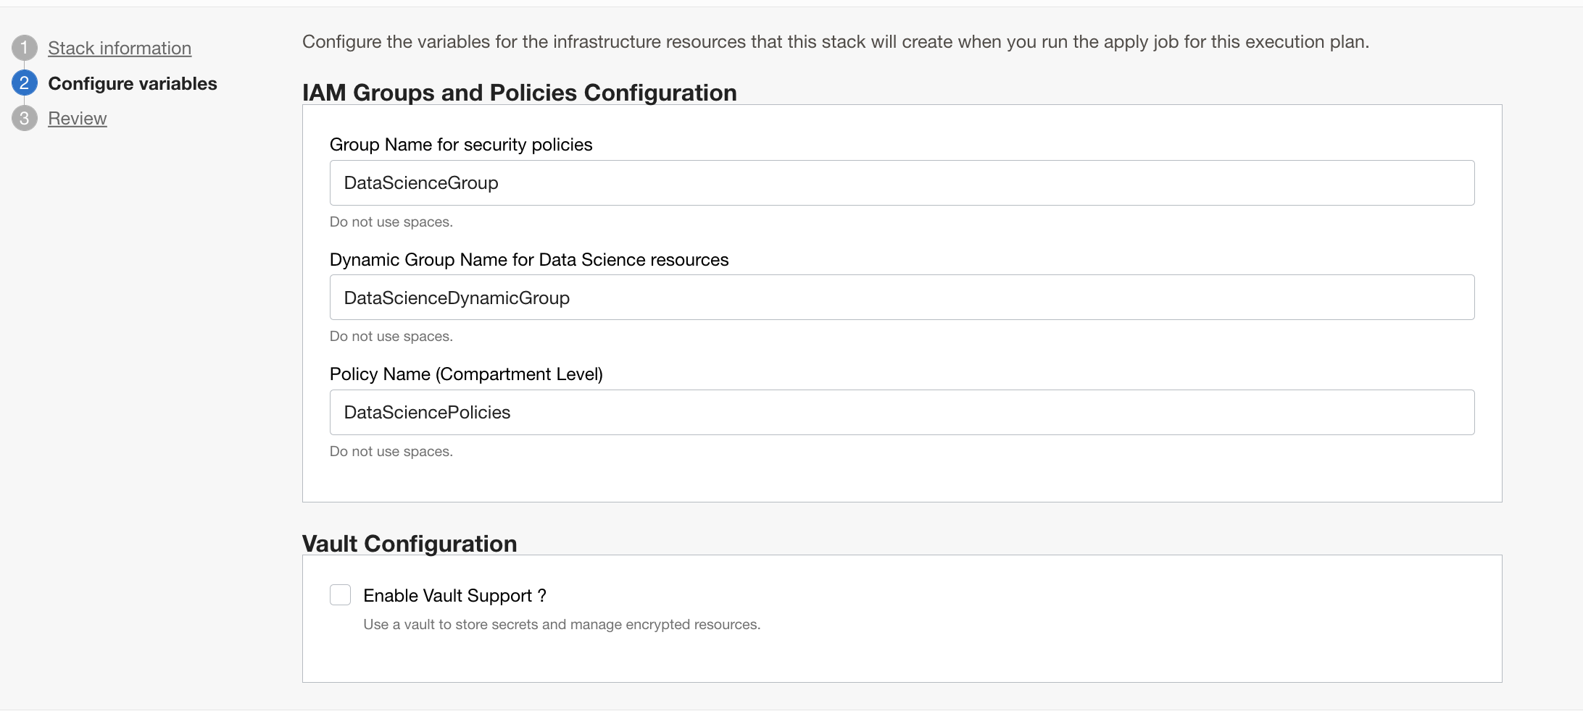1583x711 pixels.
Task: Click the gray step 3 circle
Action: (x=25, y=117)
